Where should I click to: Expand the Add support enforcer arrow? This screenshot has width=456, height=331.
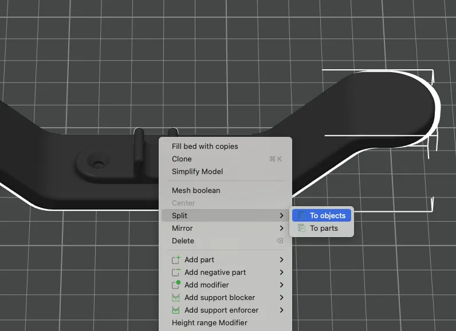281,310
